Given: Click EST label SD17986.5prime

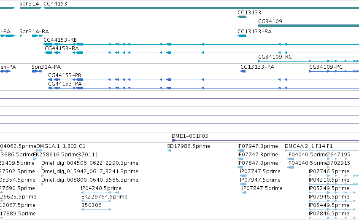Looking at the screenshot, I should pyautogui.click(x=189, y=146).
